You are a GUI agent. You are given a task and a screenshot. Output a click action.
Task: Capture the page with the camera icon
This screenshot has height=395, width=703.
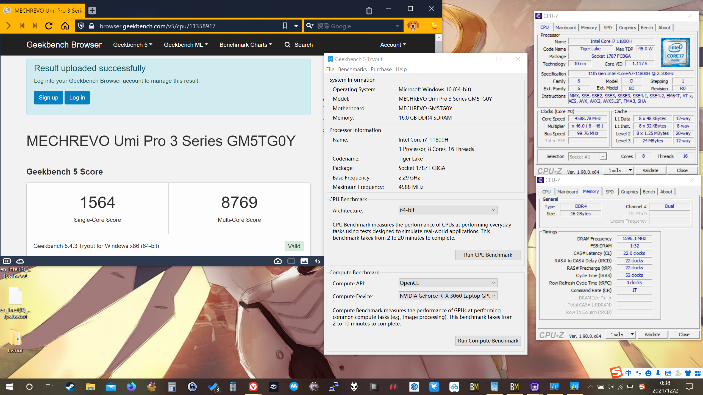pyautogui.click(x=278, y=261)
